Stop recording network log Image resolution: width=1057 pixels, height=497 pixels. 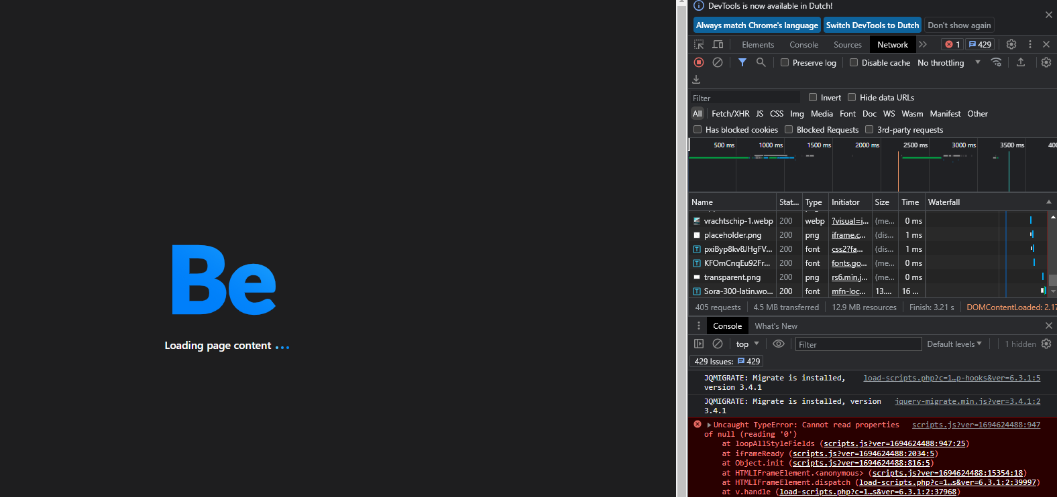[x=699, y=62]
